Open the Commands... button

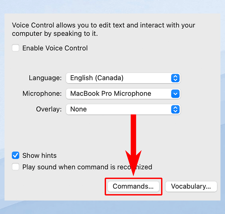click(133, 186)
